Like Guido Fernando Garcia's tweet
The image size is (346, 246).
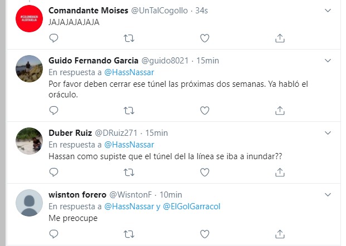(204, 110)
